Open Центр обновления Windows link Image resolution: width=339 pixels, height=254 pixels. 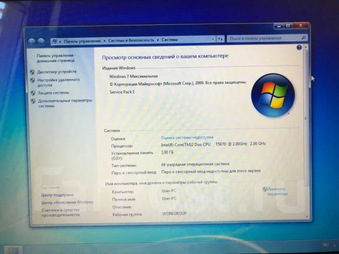(x=67, y=202)
